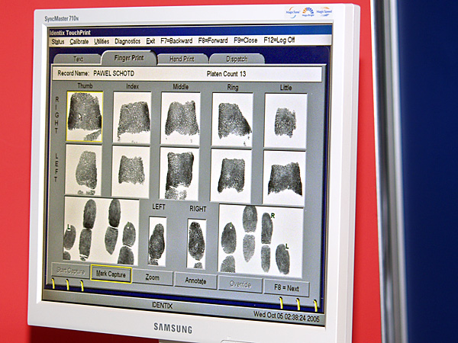Click the Annotate button
Screen dimensions: 458x343
click(x=195, y=280)
